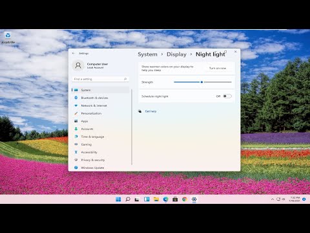The height and width of the screenshot is (233, 310).
Task: Open Widgets from the taskbar
Action: click(x=147, y=199)
